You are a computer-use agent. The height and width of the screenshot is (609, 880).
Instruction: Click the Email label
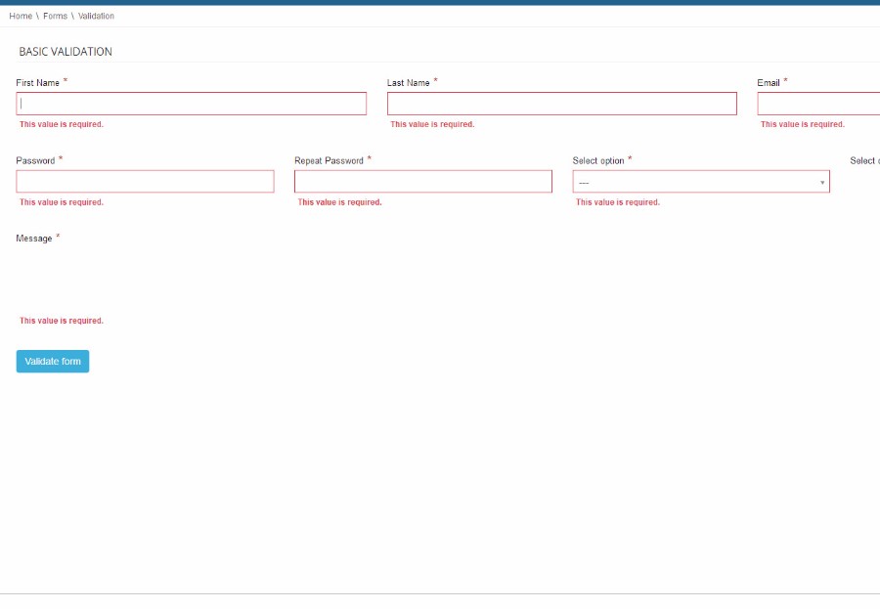click(x=769, y=82)
